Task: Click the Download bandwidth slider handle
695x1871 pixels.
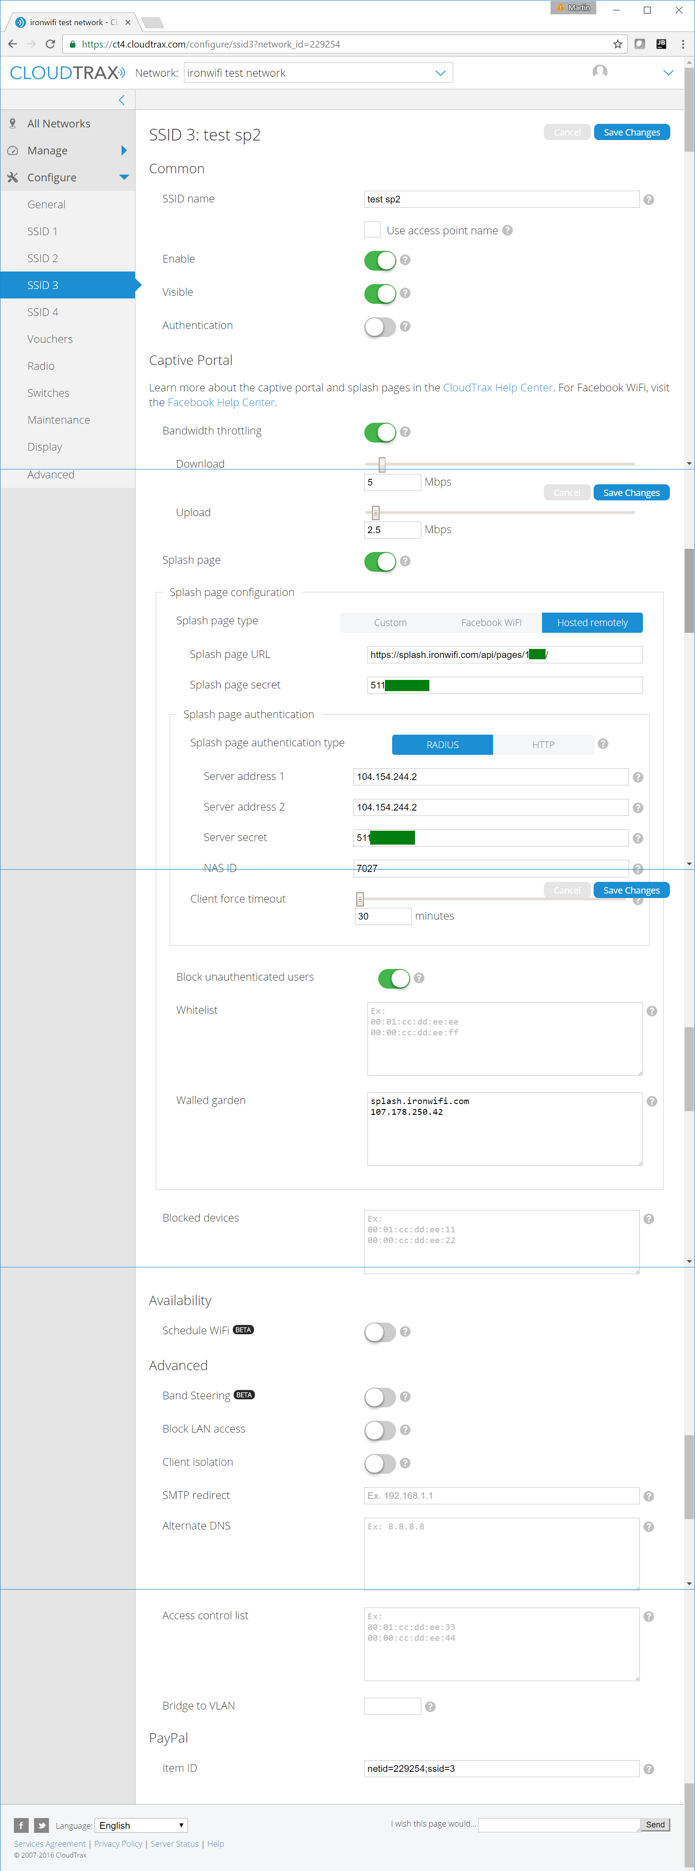Action: (x=382, y=464)
